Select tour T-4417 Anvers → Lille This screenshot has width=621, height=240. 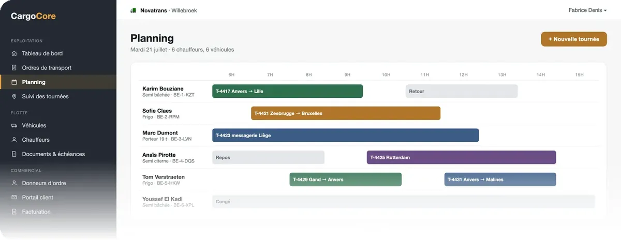click(x=287, y=91)
